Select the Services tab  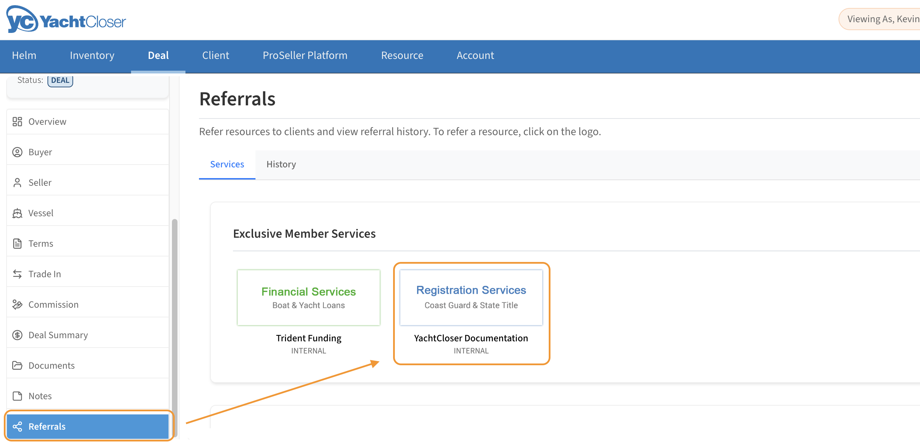pyautogui.click(x=227, y=164)
